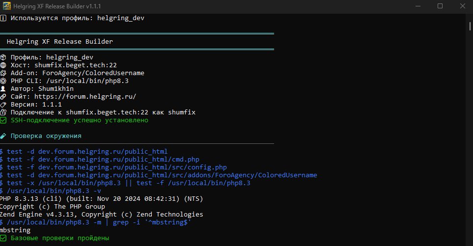Click the vertical scrollbar thumb at right
The width and height of the screenshot is (473, 246).
pyautogui.click(x=470, y=26)
